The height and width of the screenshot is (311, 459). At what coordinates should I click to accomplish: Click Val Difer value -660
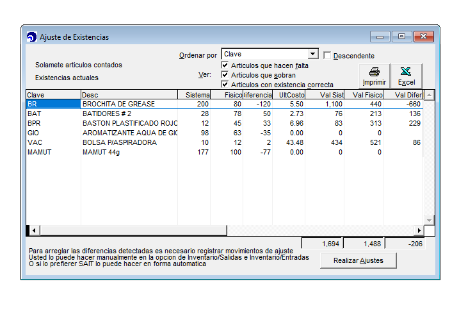414,104
